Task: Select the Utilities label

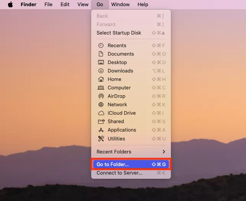Action: [x=116, y=138]
